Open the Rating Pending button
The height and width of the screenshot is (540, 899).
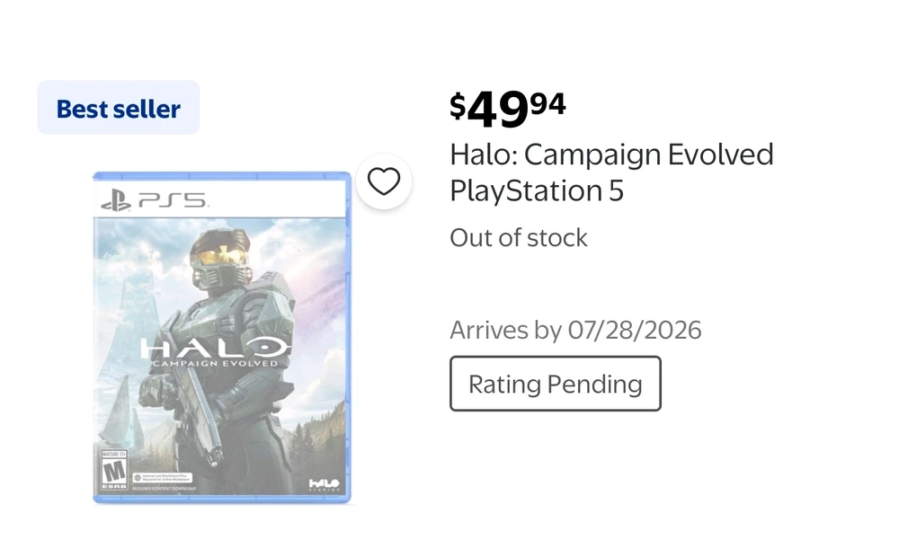(555, 384)
